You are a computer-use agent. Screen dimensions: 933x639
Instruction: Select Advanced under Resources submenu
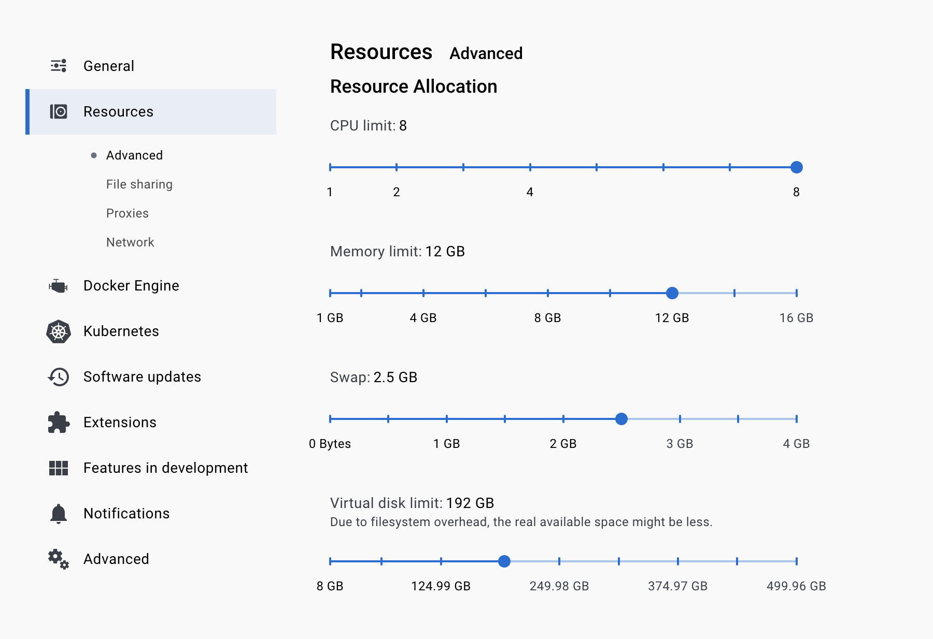(134, 155)
